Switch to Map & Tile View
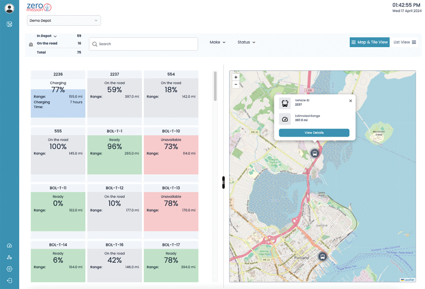425x289 pixels. point(369,42)
